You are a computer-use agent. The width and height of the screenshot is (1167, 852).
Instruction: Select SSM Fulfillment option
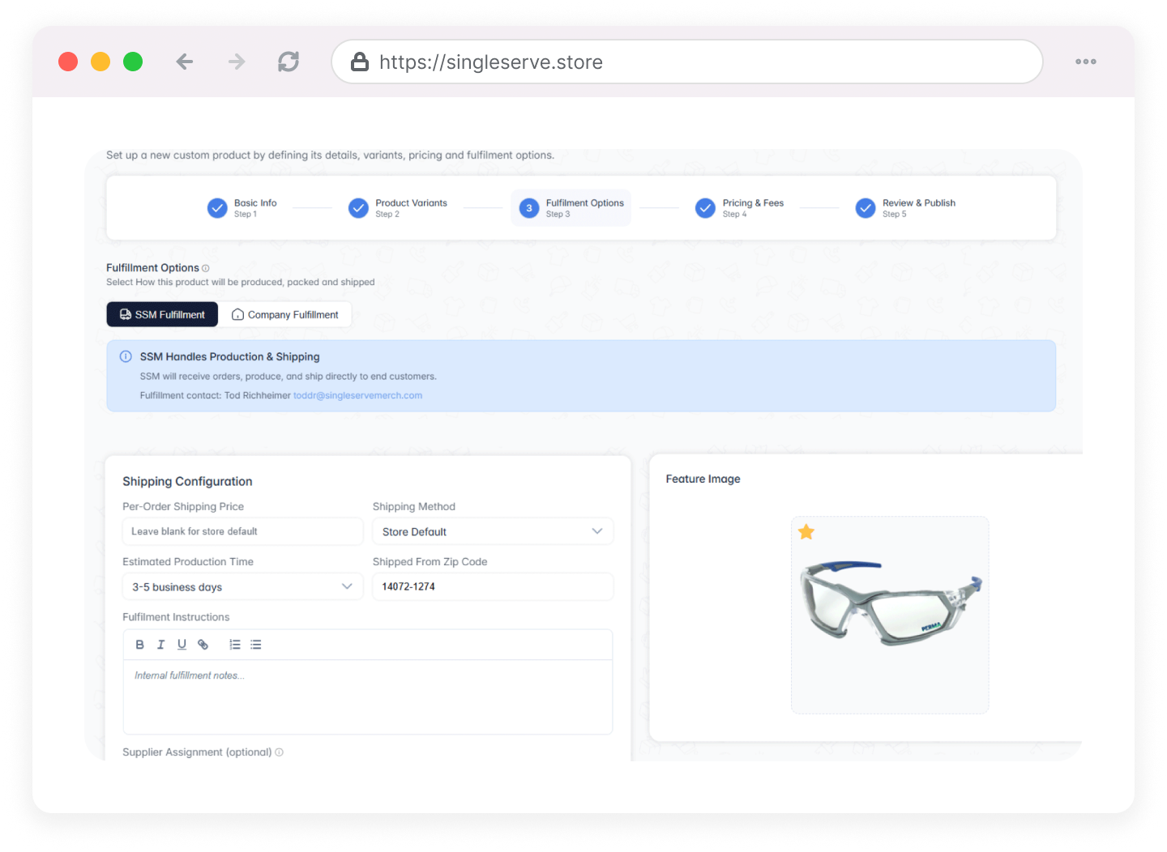162,314
